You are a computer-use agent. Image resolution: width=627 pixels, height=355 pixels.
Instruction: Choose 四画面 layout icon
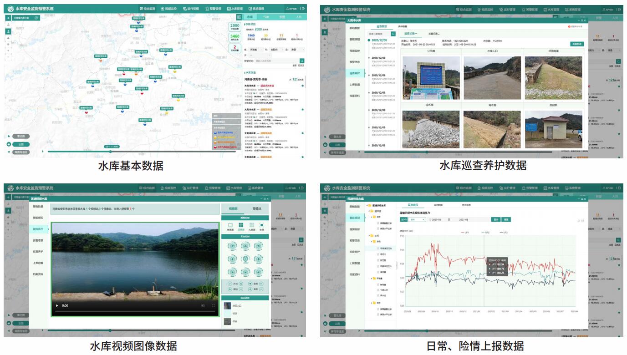241,225
